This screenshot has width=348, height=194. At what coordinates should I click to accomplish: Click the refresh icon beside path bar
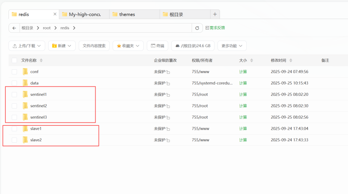(197, 28)
